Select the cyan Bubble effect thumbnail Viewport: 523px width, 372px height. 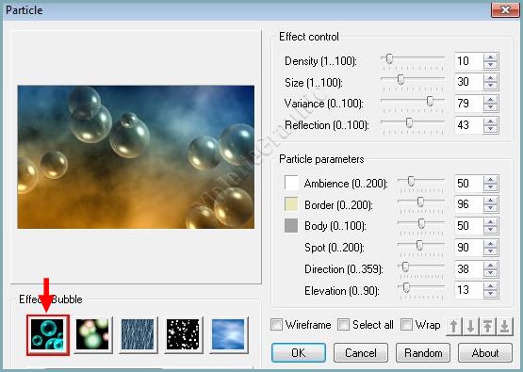(x=47, y=334)
